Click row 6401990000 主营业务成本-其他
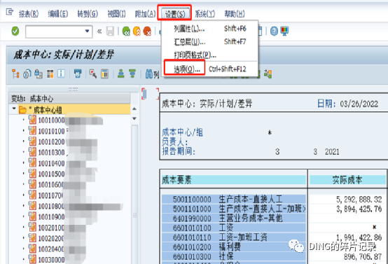 (x=234, y=218)
